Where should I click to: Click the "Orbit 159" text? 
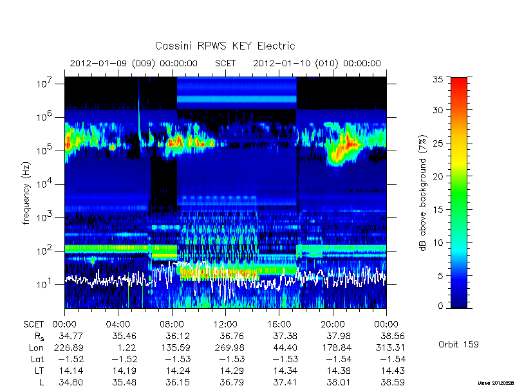(x=458, y=344)
